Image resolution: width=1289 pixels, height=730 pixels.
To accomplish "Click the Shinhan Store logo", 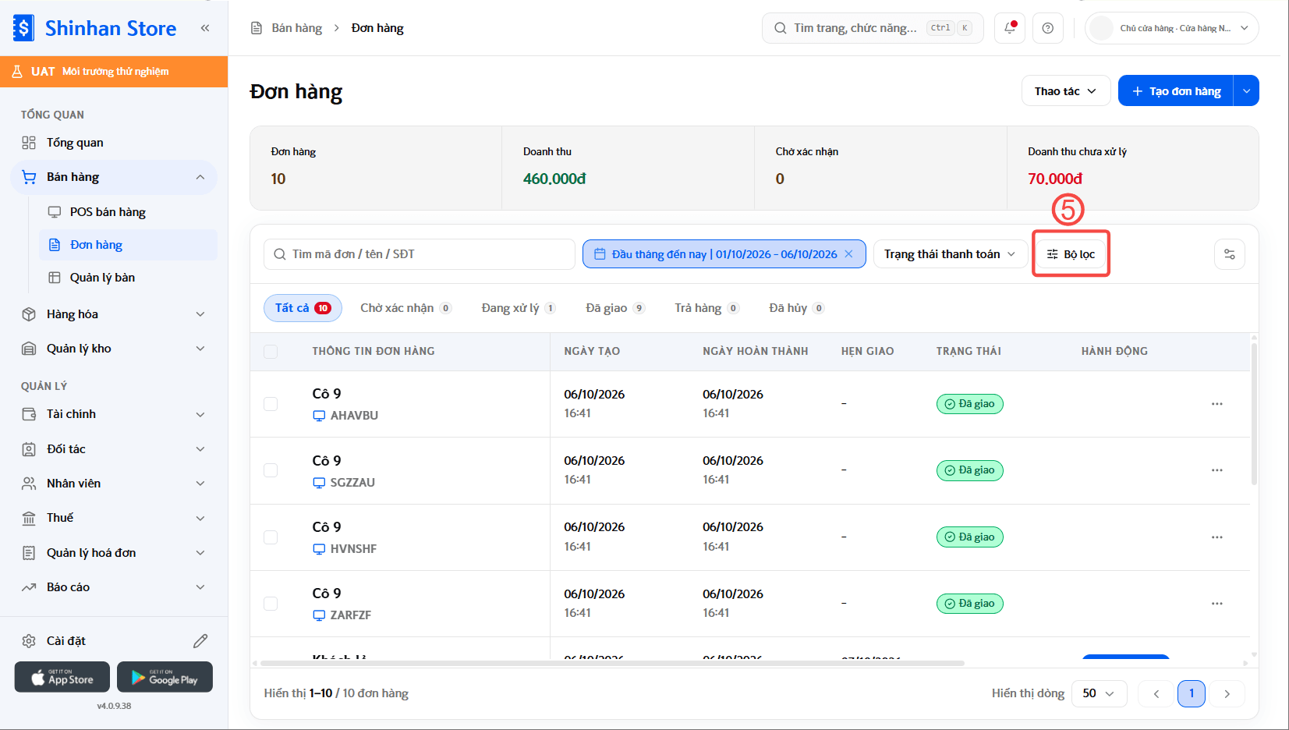I will pos(95,28).
